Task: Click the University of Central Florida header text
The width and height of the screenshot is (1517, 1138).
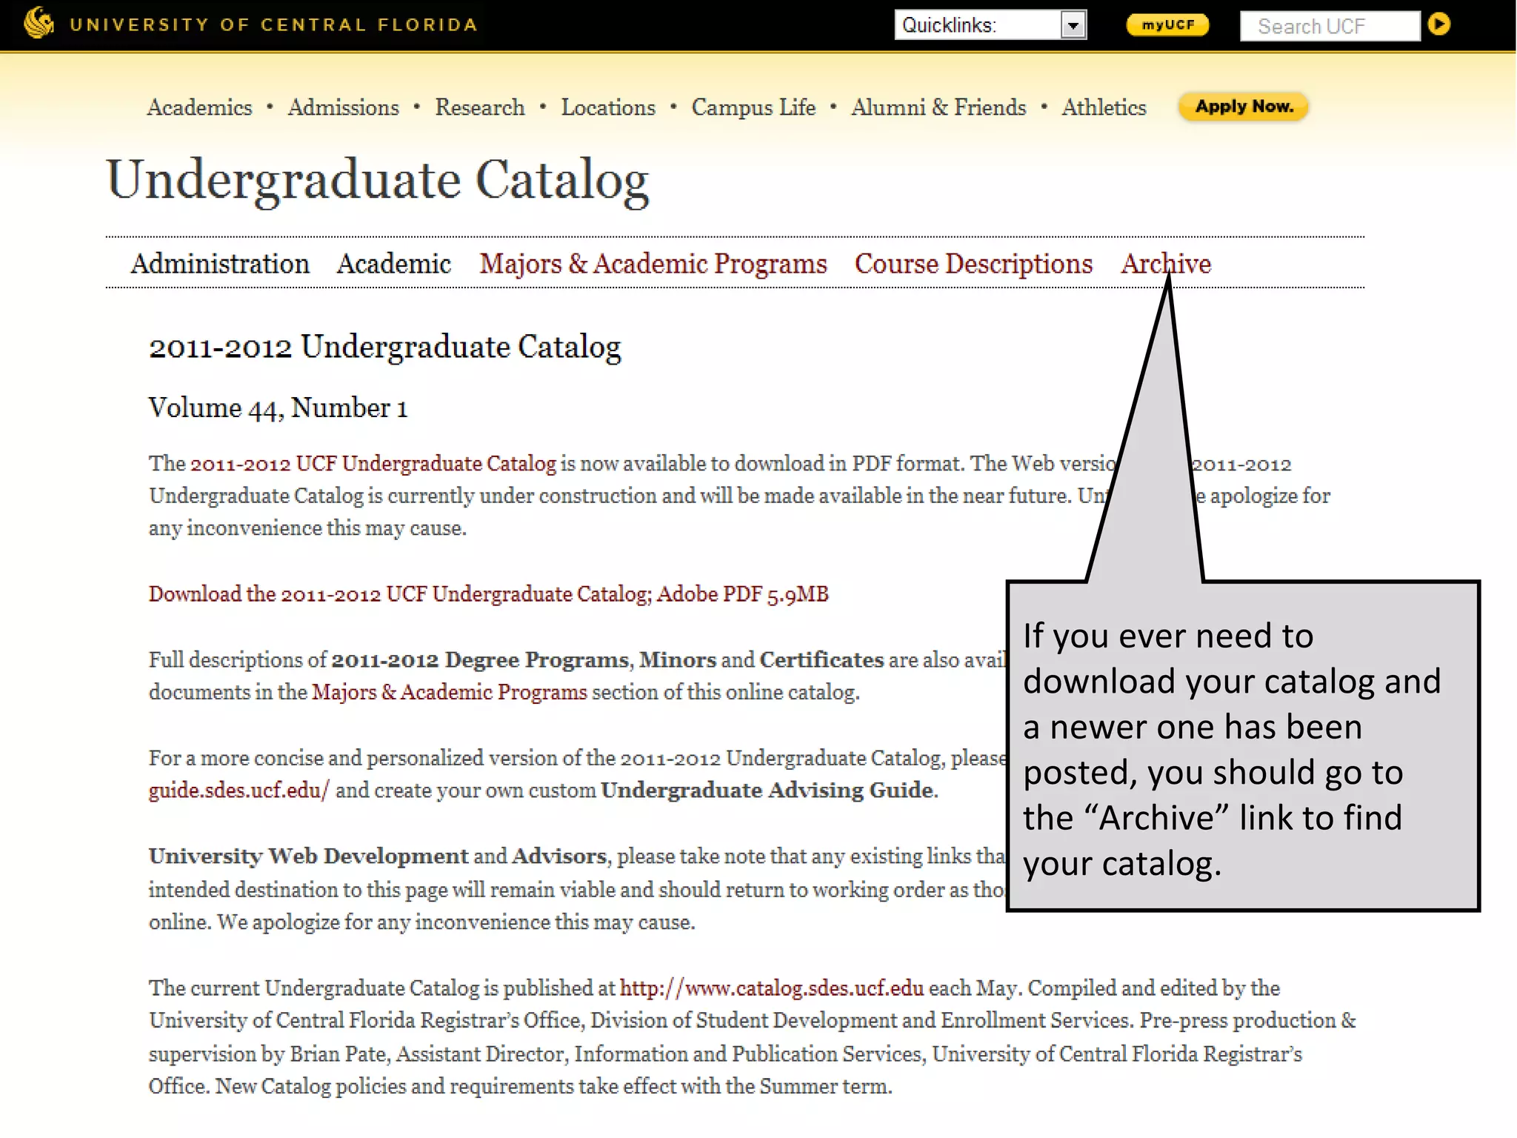Action: coord(273,24)
